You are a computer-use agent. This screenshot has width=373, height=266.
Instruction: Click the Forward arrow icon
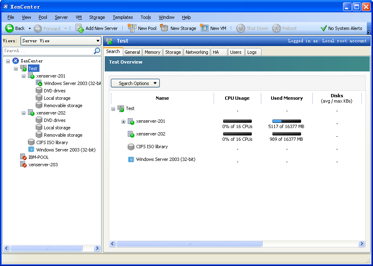pos(38,28)
